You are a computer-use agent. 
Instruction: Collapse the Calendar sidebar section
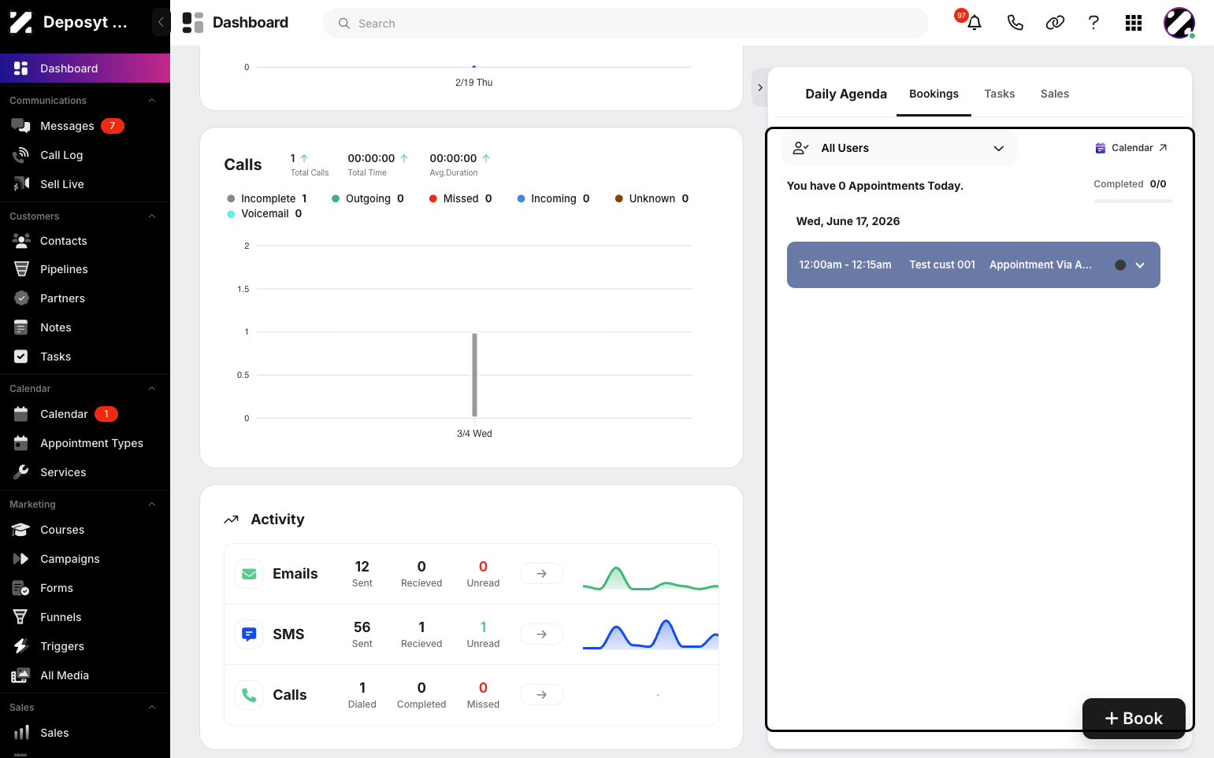pos(152,389)
